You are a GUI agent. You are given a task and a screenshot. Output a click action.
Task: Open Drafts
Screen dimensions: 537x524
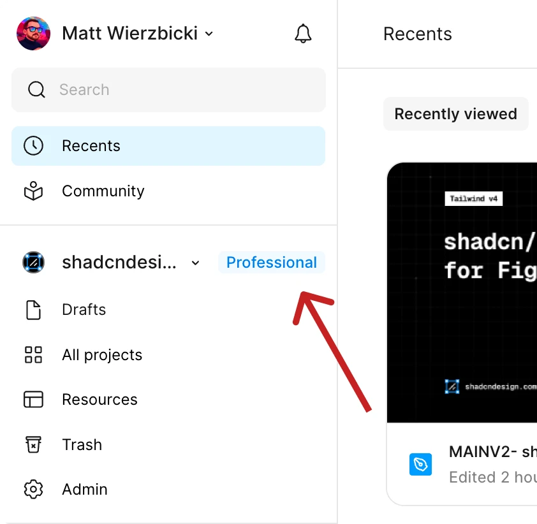tap(168, 310)
